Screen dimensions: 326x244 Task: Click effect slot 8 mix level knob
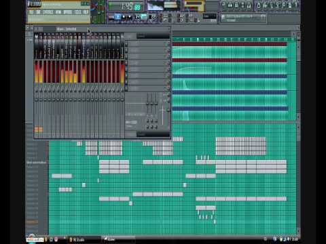[168, 89]
